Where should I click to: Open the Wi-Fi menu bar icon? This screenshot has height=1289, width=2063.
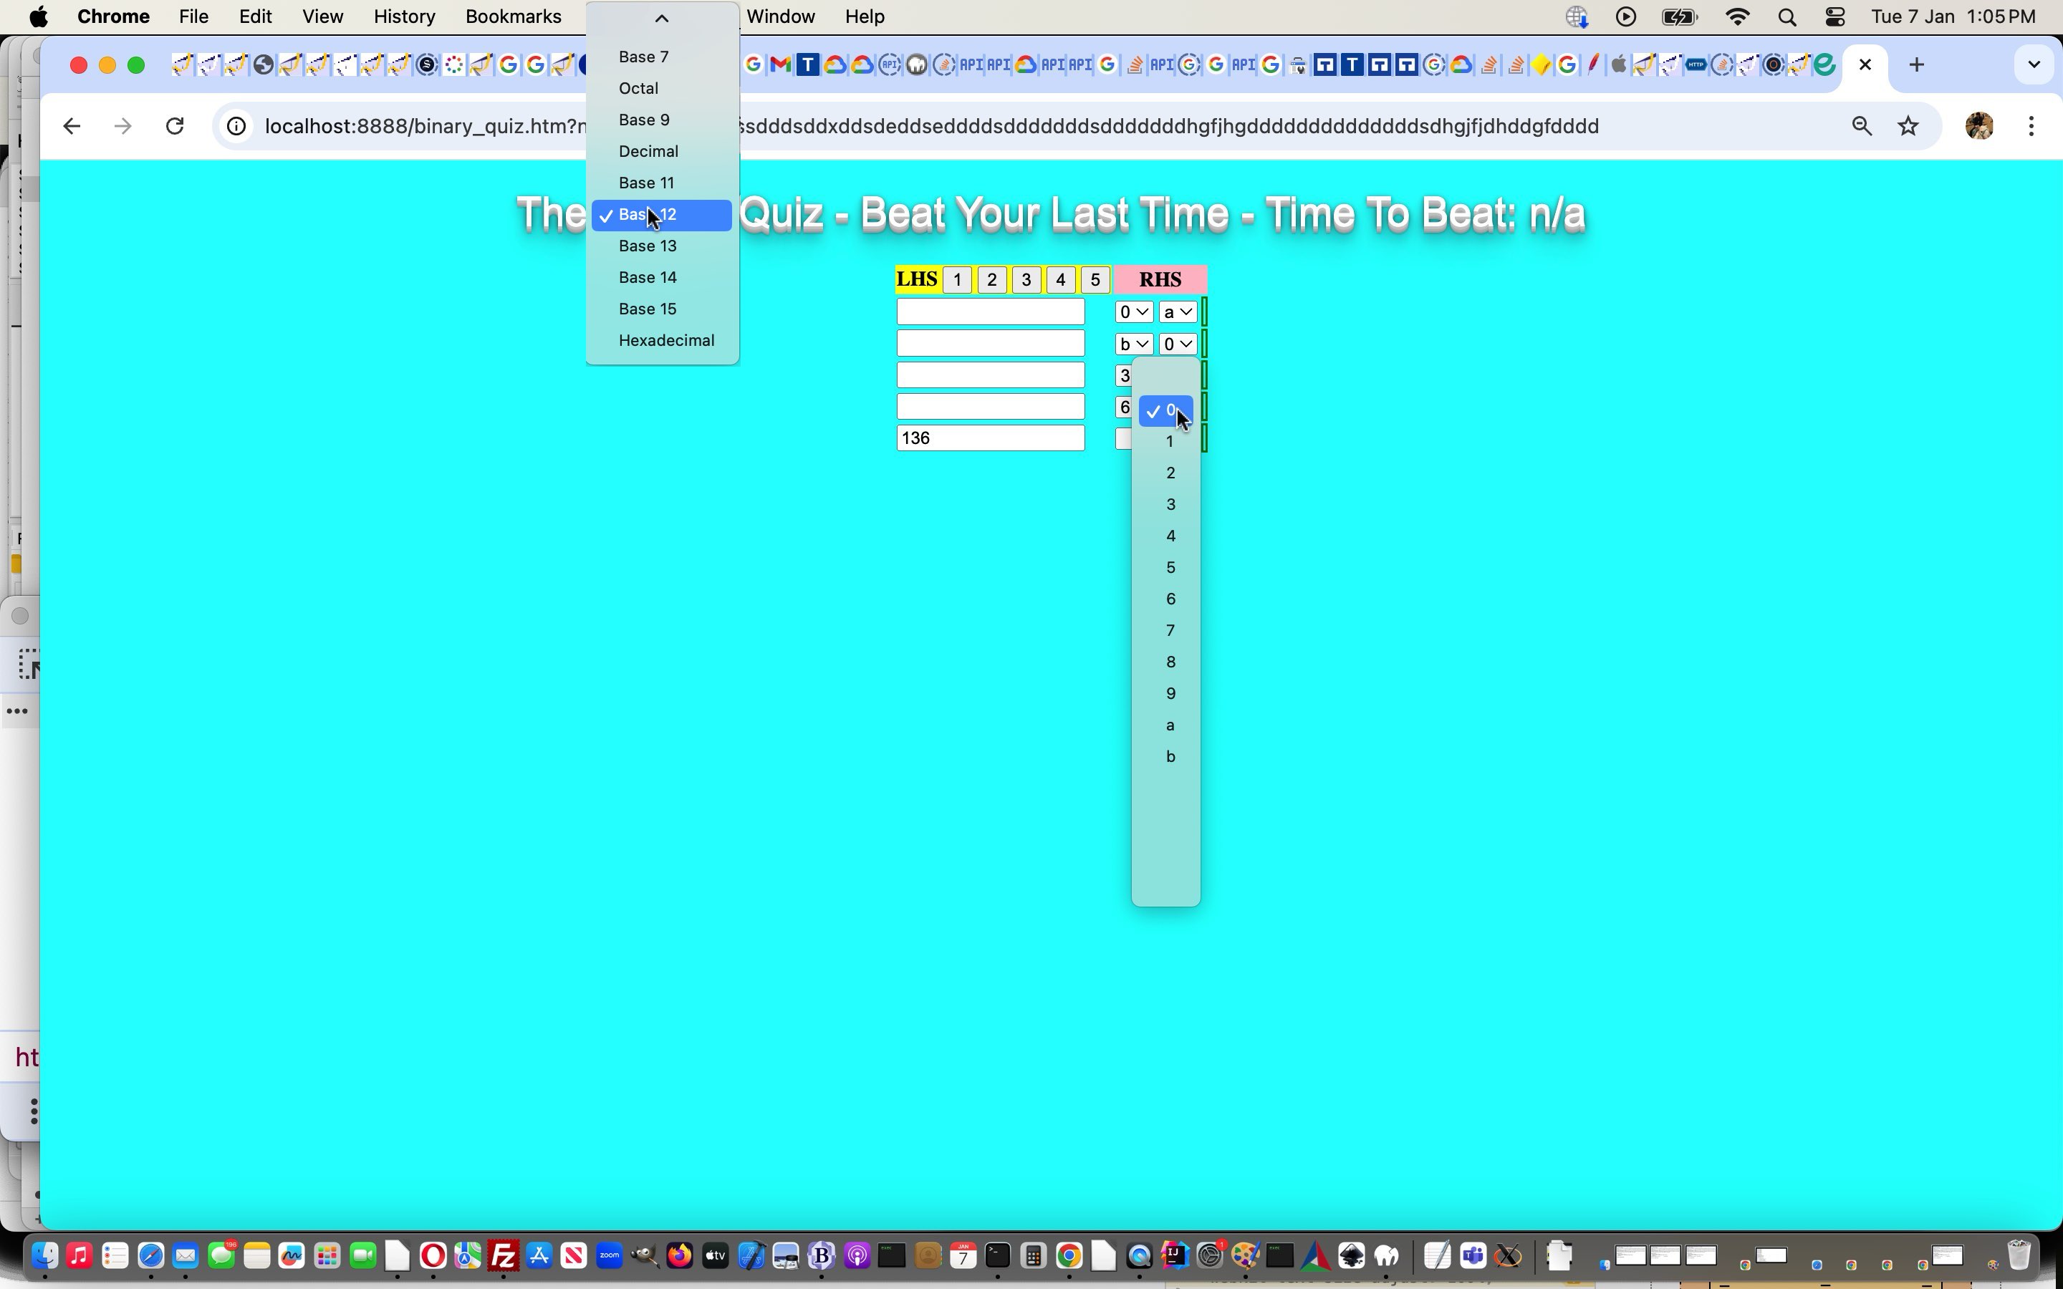point(1737,17)
